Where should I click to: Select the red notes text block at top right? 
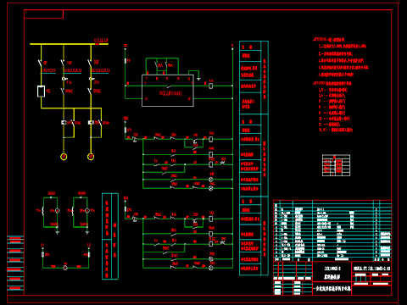341,85
